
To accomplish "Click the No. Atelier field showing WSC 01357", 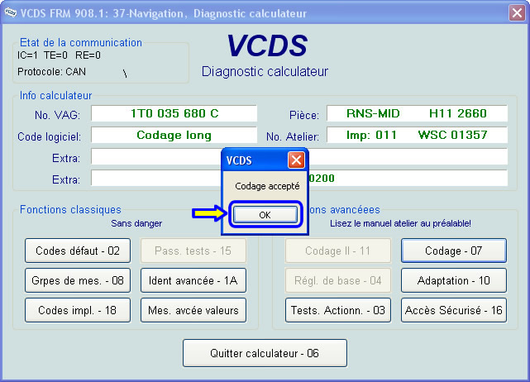I will click(417, 135).
